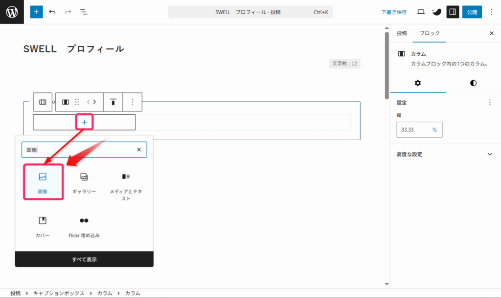Image resolution: width=501 pixels, height=298 pixels.
Task: Close the settings sidebar
Action: 491,33
